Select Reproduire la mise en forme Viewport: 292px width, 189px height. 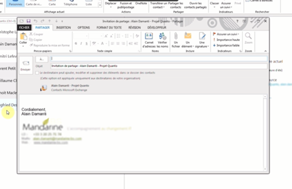(x=49, y=46)
